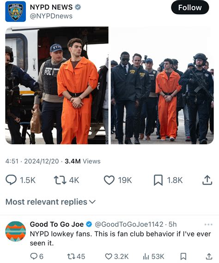Follow the NYPD NEWS account

190,7
